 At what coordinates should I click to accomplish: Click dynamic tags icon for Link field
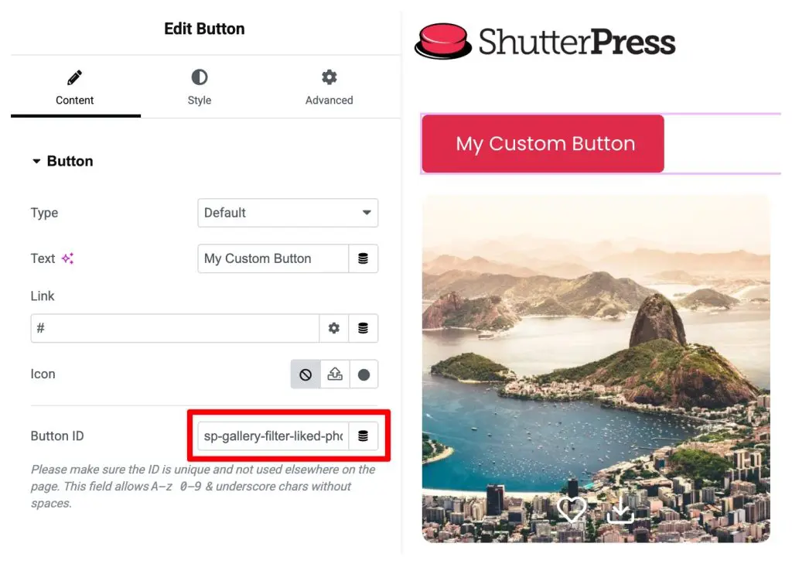click(364, 328)
